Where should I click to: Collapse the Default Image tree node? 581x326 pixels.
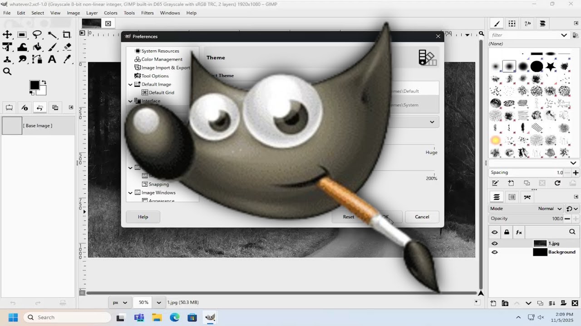point(130,84)
